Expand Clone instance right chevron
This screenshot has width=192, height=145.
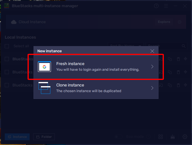[x=152, y=88]
